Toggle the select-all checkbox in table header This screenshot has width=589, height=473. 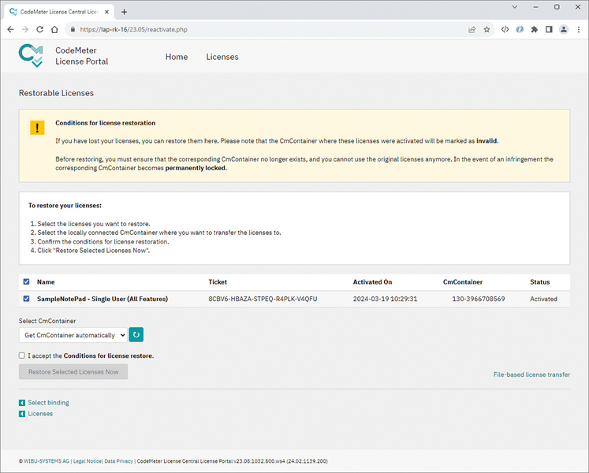[x=26, y=281]
